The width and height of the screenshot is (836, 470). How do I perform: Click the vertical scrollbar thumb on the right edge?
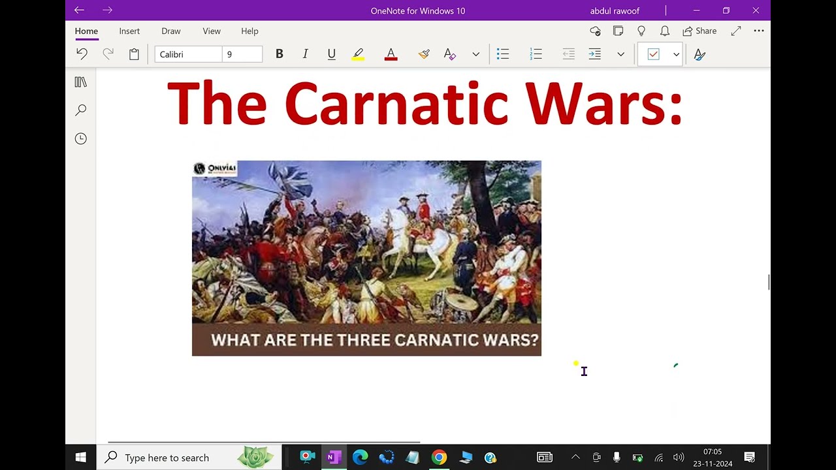click(769, 283)
